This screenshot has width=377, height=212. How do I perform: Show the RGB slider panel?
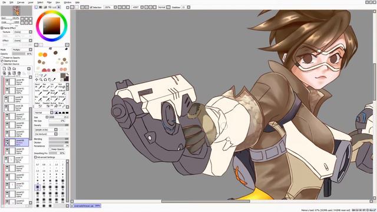(41, 8)
